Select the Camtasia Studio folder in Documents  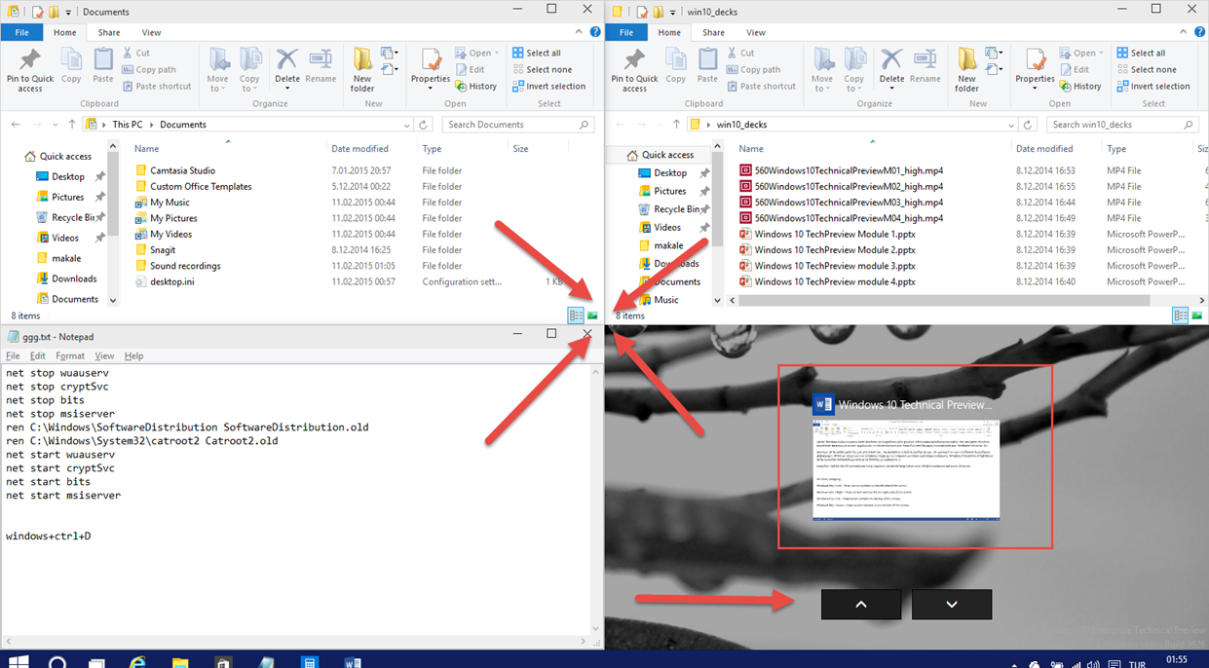pyautogui.click(x=182, y=170)
